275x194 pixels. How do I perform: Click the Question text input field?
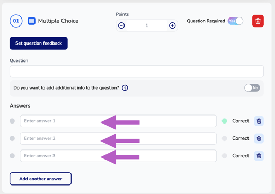coord(137,72)
